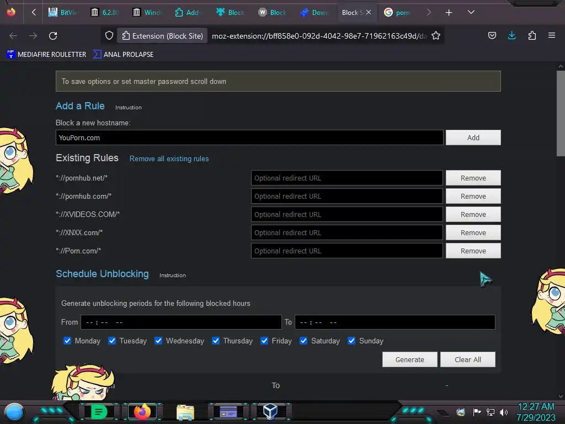
Task: Switch to the Add-ons tab
Action: click(x=188, y=12)
